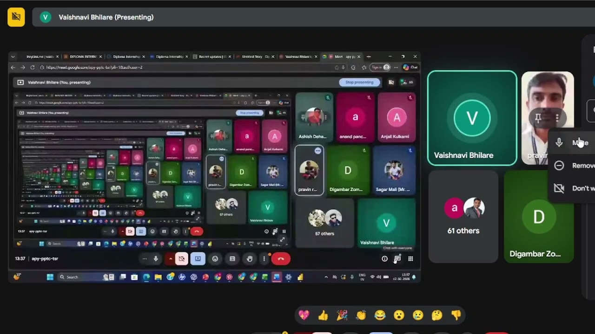595x334 pixels.
Task: Switch to Untitled Story browser tab
Action: point(255,57)
